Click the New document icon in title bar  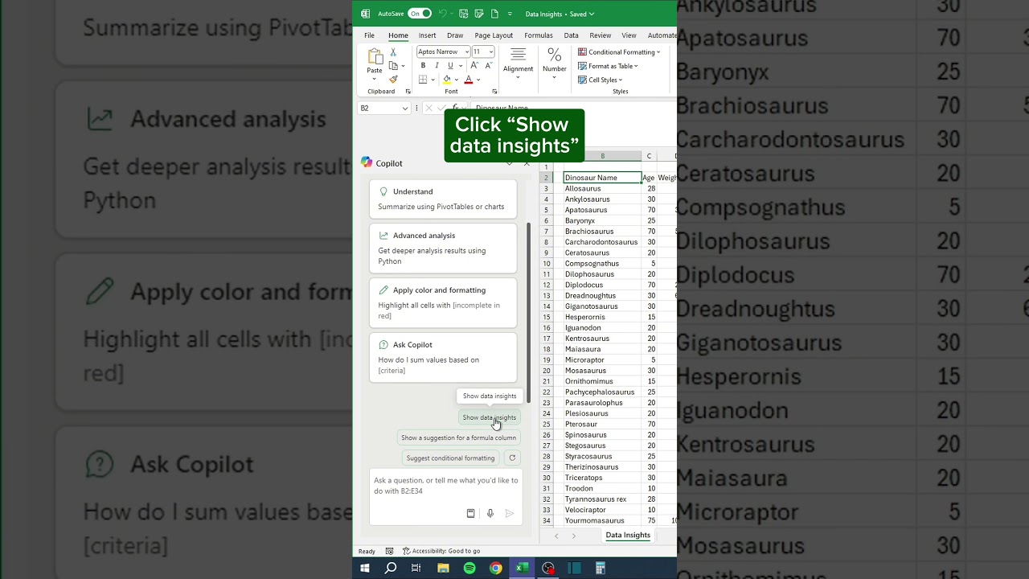494,14
